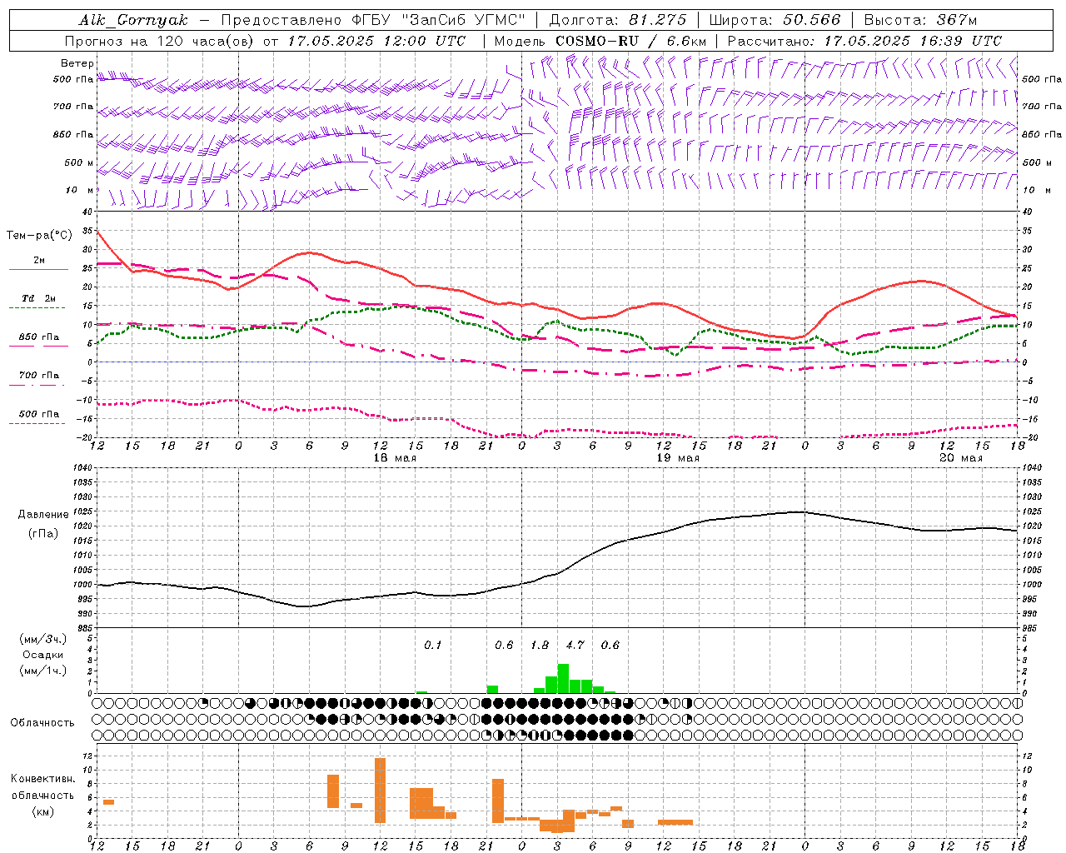
Task: Select the "Высота: 367м" elevation text
Action: click(x=920, y=20)
